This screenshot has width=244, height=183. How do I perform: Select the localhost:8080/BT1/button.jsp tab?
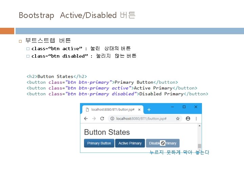coord(113,109)
